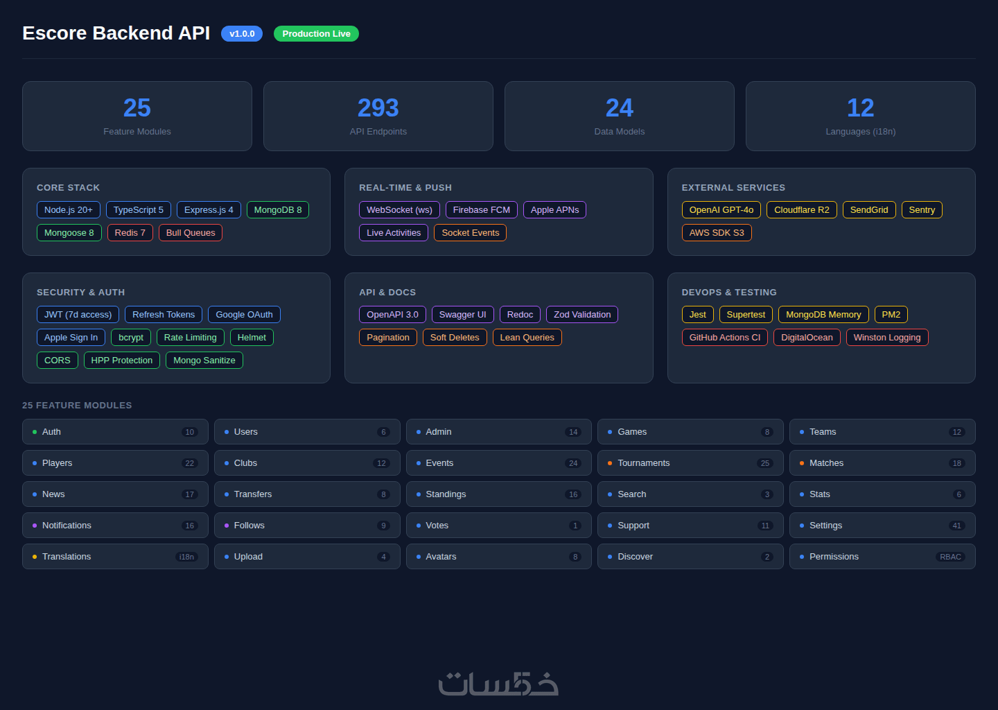Click the Sentry tag

(922, 209)
